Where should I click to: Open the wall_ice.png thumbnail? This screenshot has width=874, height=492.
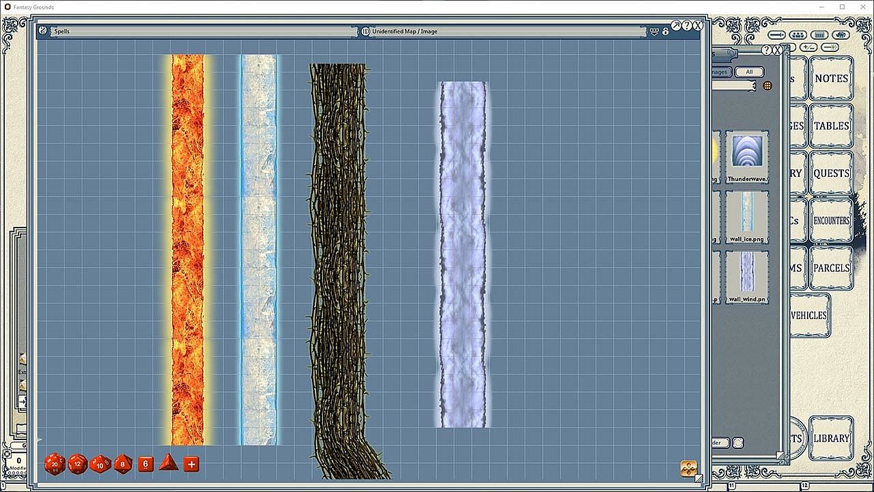pyautogui.click(x=747, y=217)
